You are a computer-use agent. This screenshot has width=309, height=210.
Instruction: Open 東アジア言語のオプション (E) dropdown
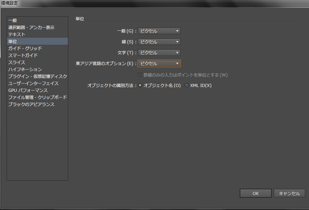pyautogui.click(x=159, y=64)
